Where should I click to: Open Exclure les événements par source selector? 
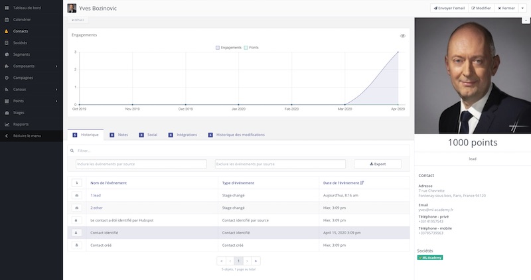tap(280, 164)
